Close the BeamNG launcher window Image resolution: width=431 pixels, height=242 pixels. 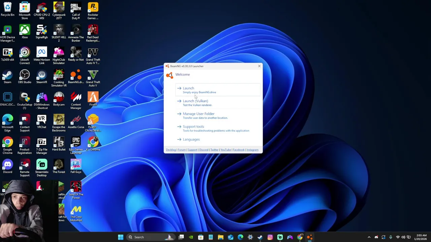[259, 66]
